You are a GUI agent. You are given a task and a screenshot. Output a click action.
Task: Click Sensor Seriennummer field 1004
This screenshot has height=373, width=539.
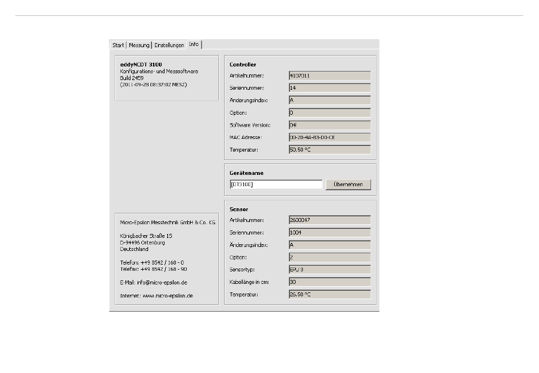coord(330,233)
